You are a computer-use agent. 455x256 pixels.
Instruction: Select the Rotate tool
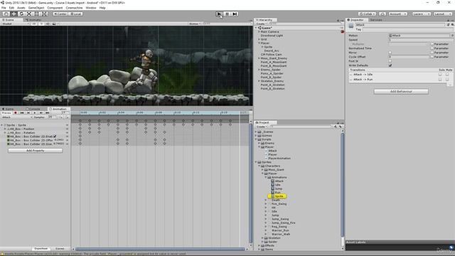pyautogui.click(x=21, y=14)
